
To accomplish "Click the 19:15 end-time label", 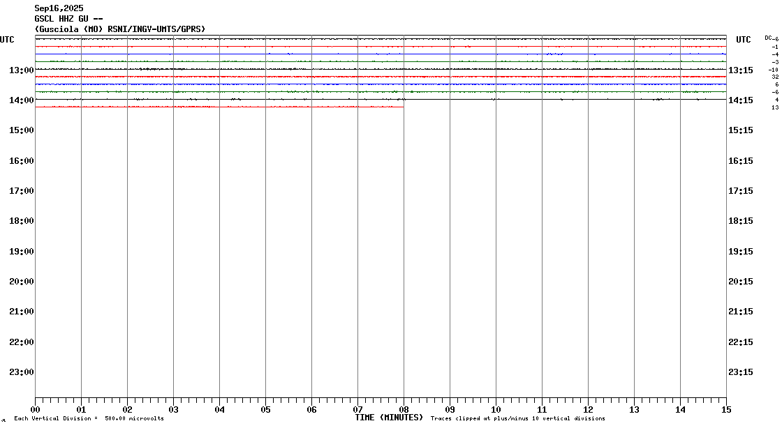I will point(741,252).
